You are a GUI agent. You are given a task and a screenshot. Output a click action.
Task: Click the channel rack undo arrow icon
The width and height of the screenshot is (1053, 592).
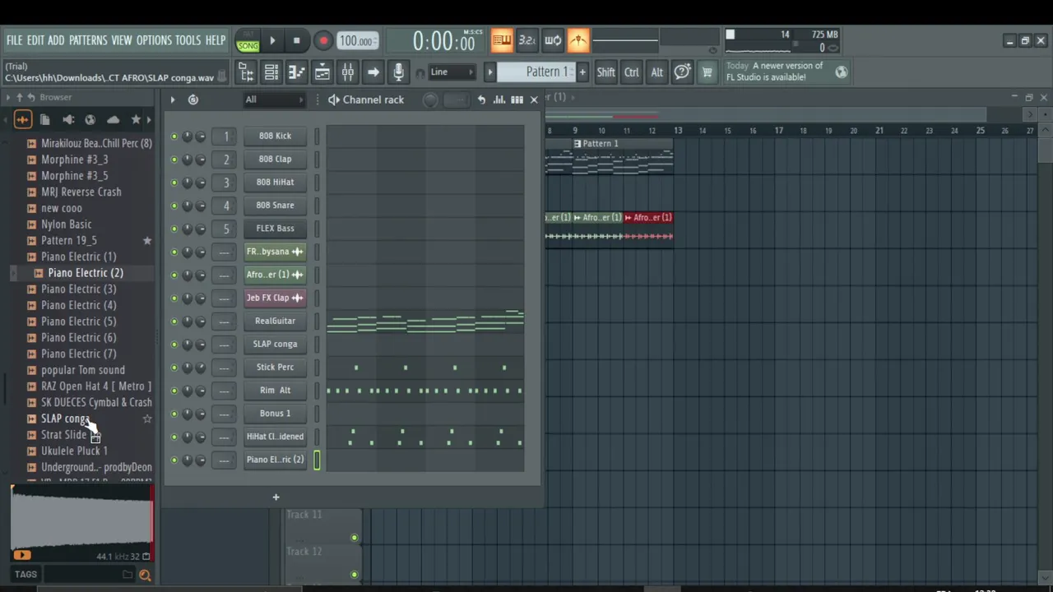(481, 99)
